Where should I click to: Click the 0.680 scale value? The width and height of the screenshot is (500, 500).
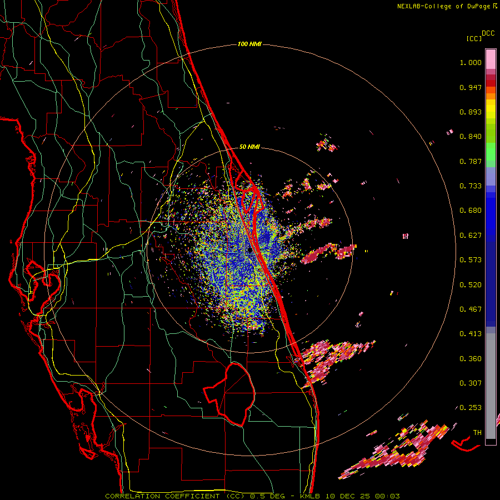click(x=471, y=211)
